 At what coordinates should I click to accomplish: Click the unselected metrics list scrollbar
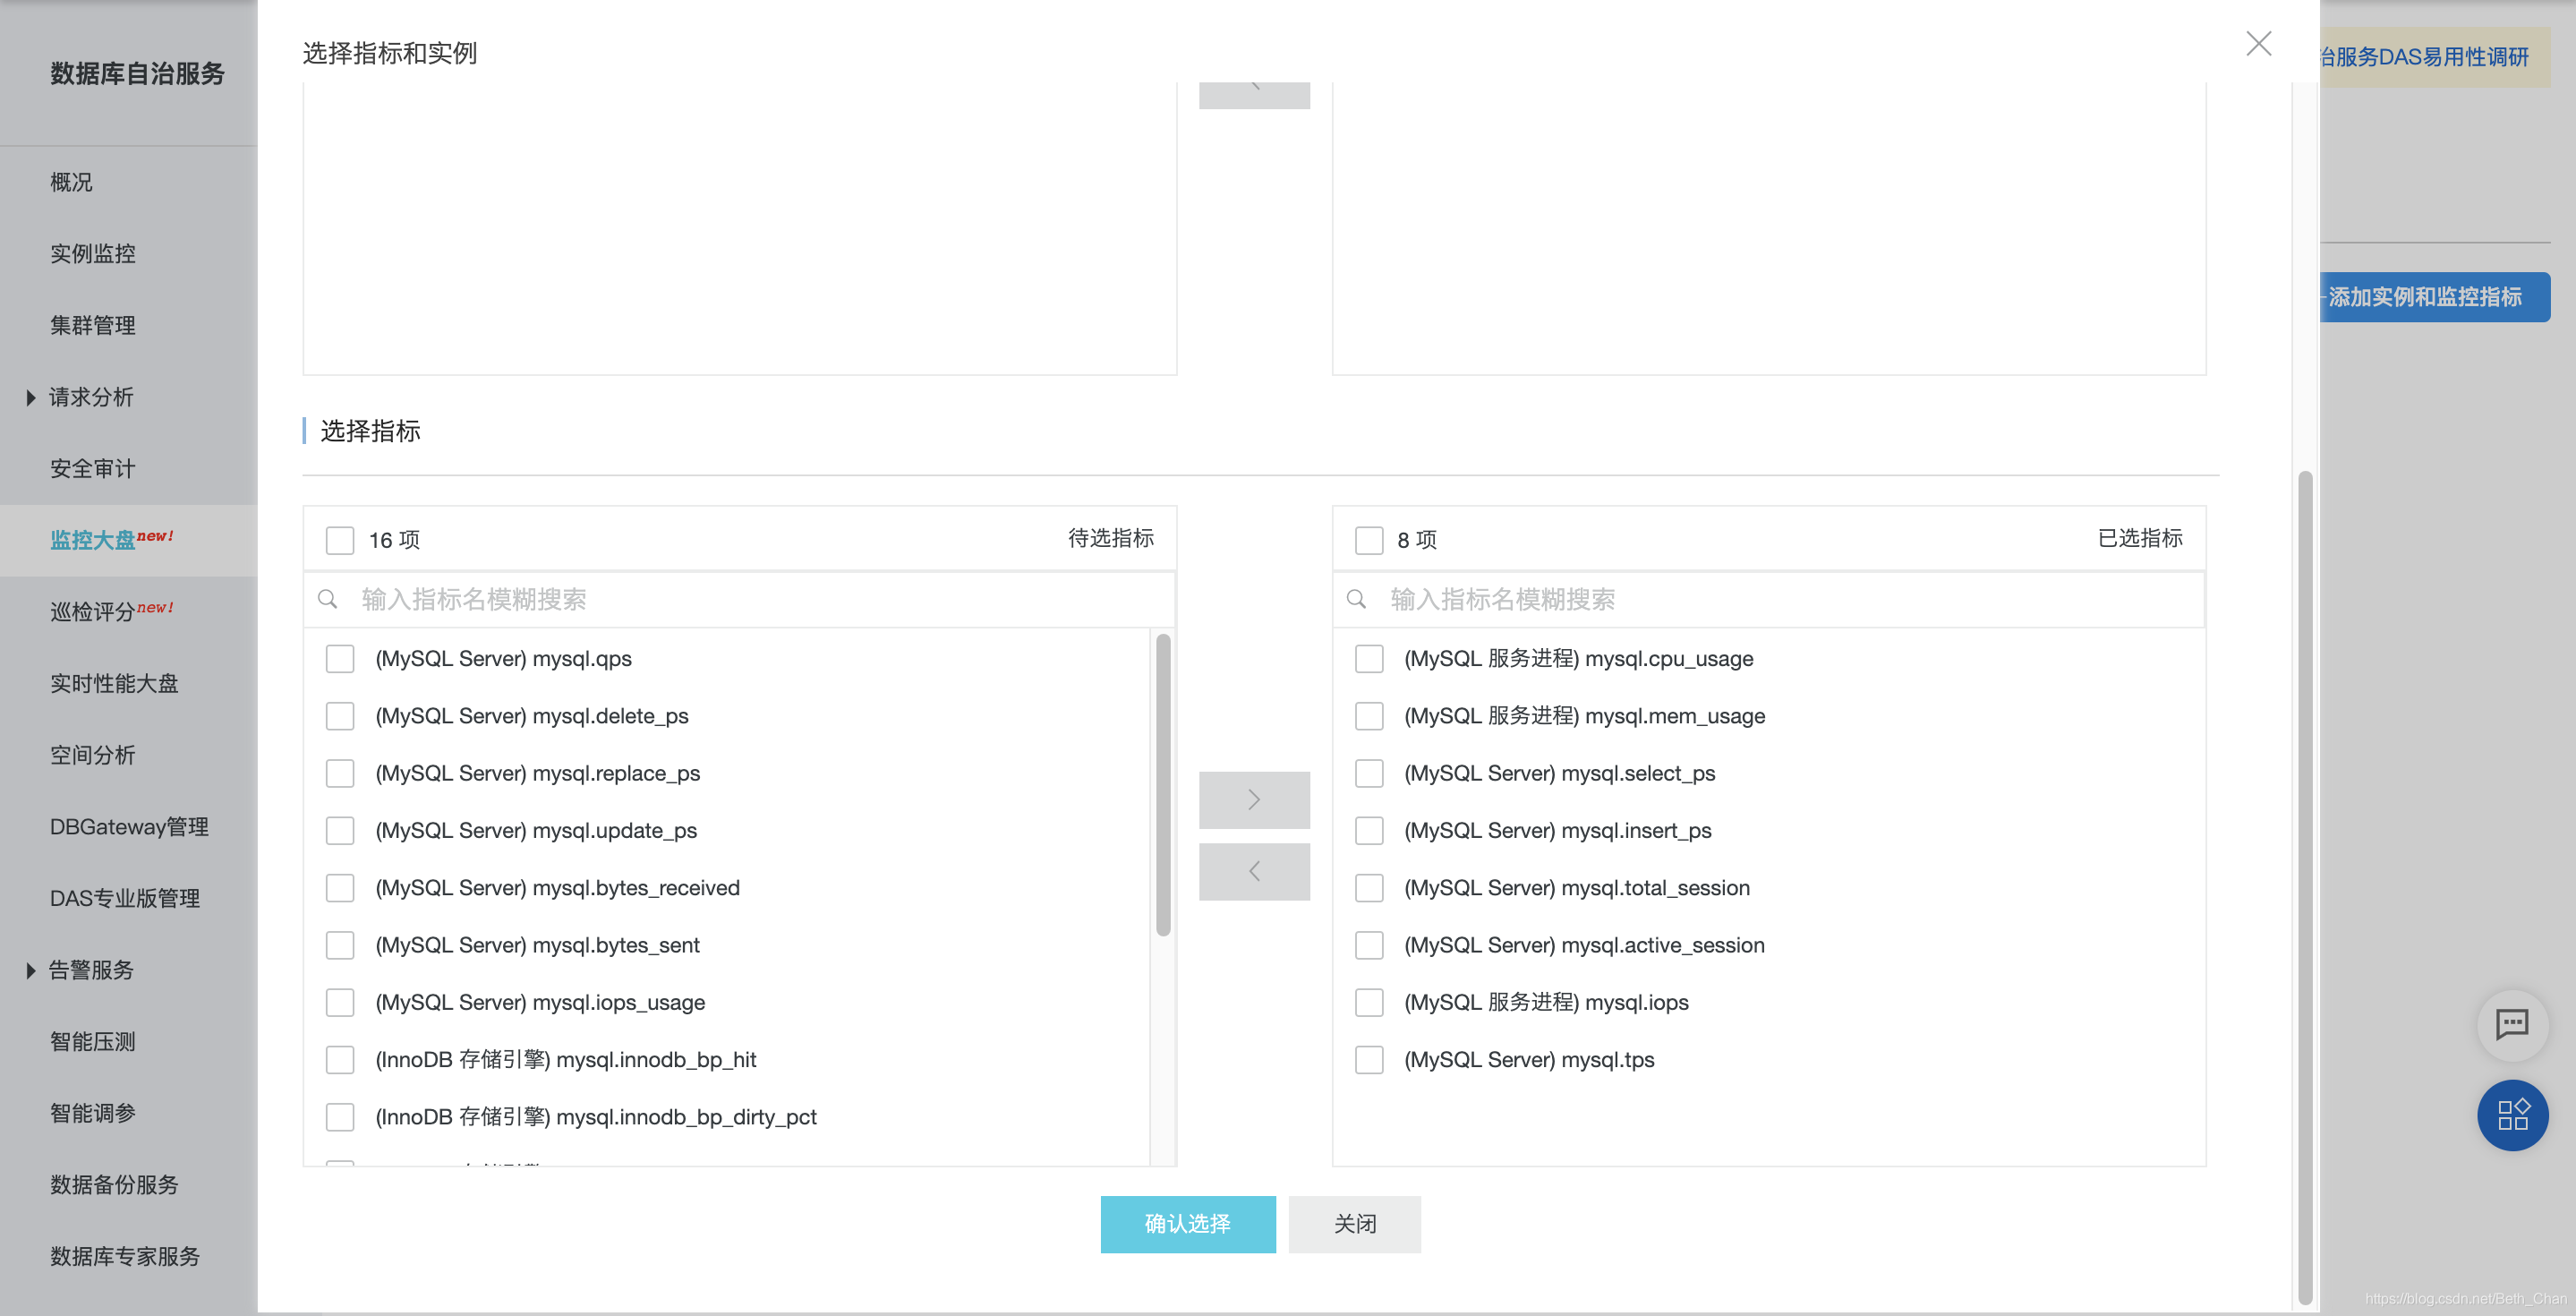[x=1162, y=785]
